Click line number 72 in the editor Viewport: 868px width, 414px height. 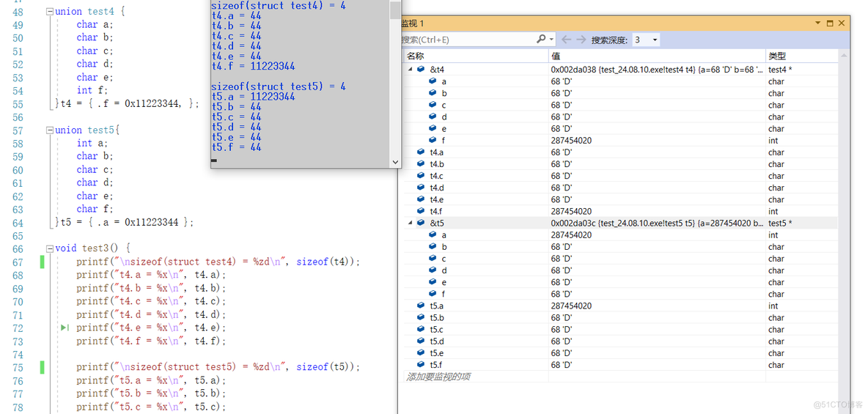click(17, 328)
